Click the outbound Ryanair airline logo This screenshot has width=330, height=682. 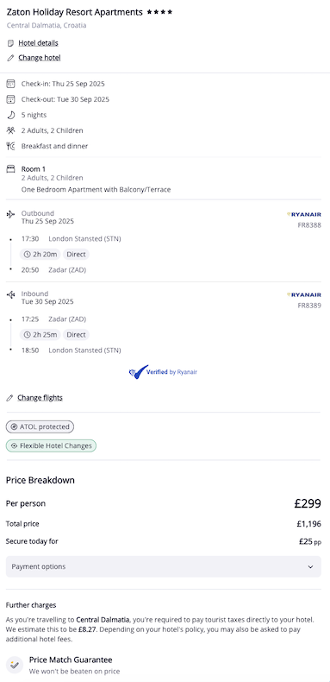(304, 214)
